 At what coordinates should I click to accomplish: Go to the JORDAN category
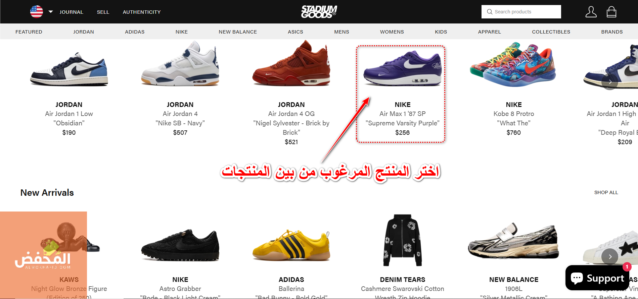pos(84,32)
